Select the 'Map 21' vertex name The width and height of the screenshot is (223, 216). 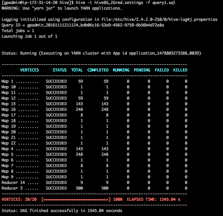9,138
